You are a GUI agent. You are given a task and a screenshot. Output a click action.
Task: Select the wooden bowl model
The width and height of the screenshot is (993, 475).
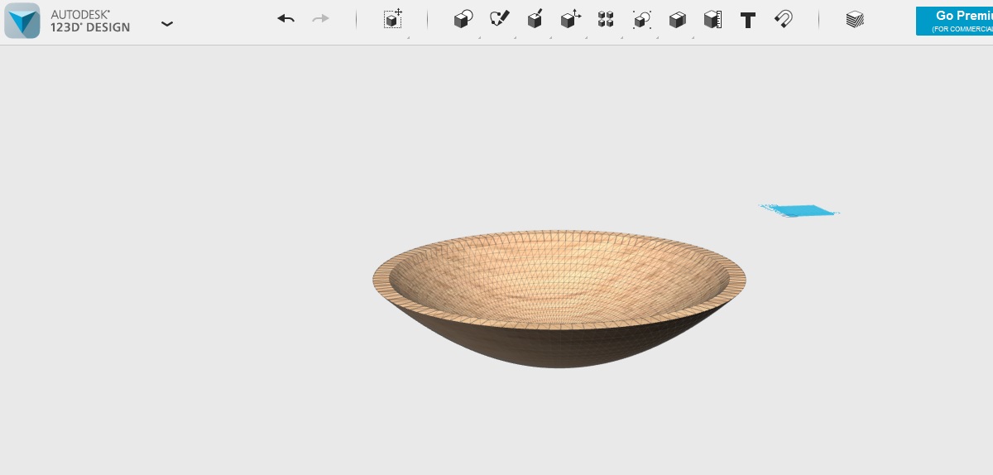point(559,299)
